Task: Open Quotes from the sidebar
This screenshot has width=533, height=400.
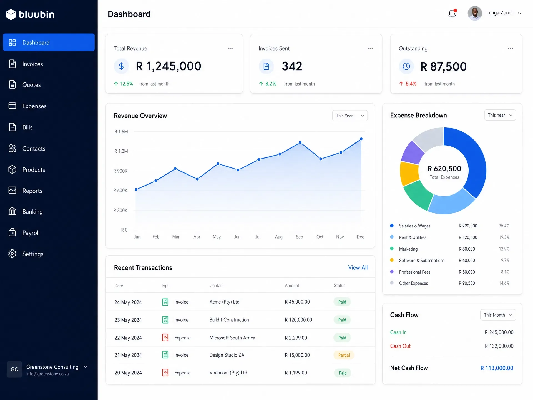Action: [x=49, y=85]
